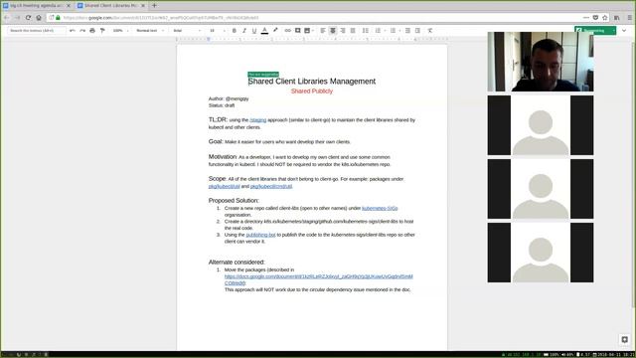Open the Normal text style dropdown

pos(150,31)
